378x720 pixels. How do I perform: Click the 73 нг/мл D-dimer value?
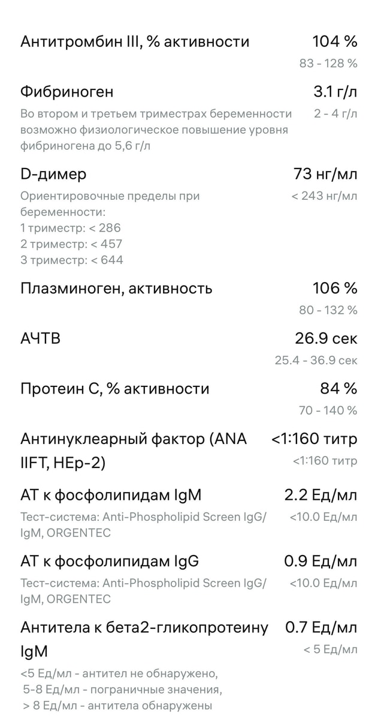(325, 174)
